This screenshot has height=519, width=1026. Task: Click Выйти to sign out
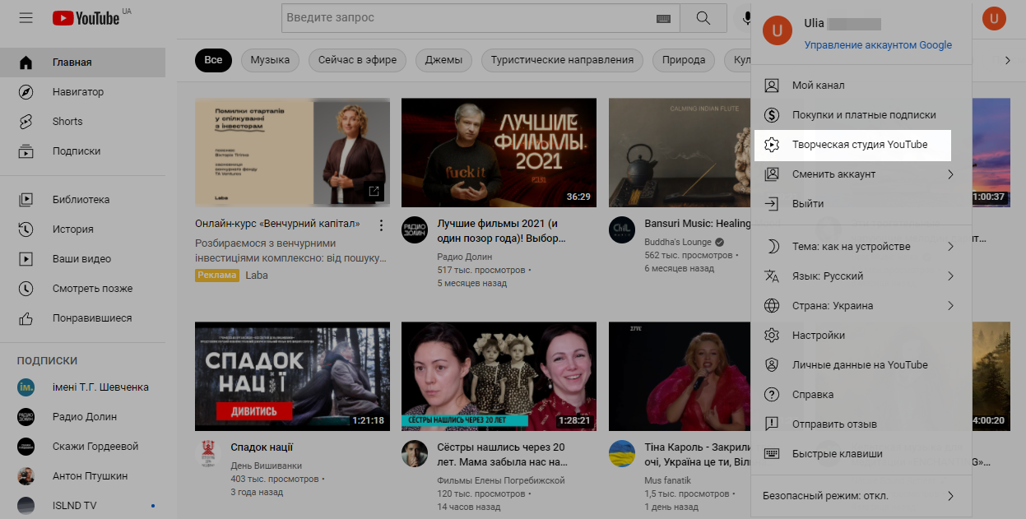coord(862,204)
